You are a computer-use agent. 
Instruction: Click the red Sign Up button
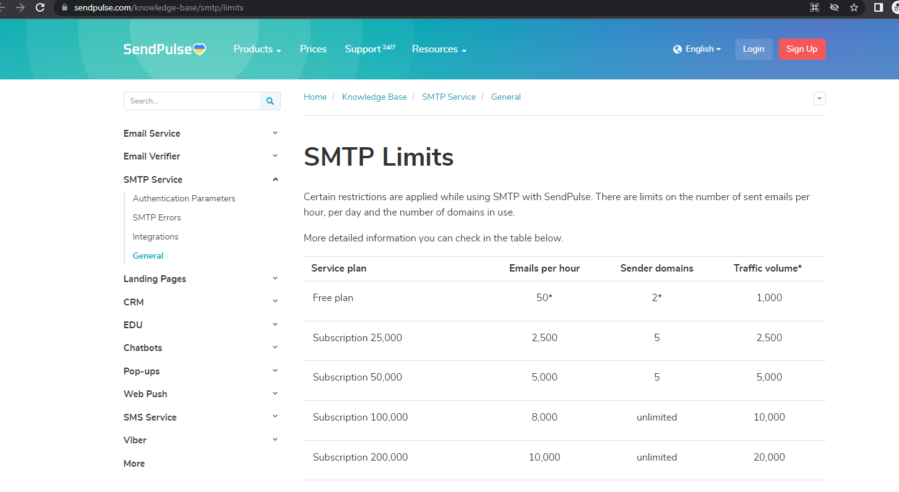coord(802,49)
